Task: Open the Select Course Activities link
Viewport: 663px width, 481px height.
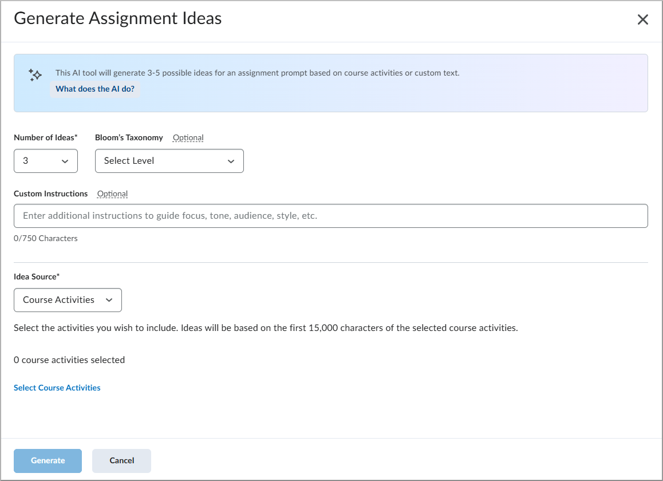Action: pyautogui.click(x=57, y=388)
